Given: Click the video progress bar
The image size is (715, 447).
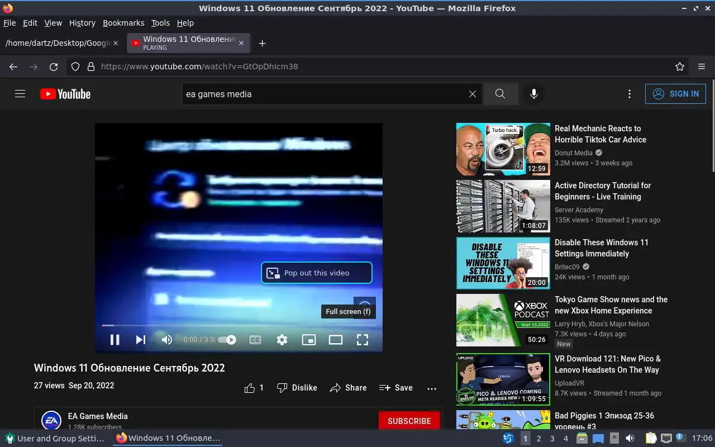Looking at the screenshot, I should click(239, 325).
